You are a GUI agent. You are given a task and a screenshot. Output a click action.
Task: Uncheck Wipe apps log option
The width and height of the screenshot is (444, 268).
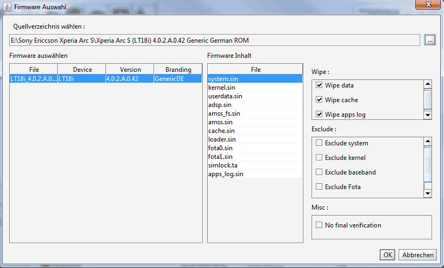point(319,114)
